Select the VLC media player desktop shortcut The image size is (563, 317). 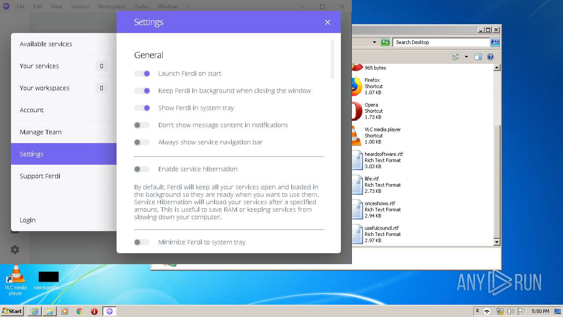pos(15,280)
